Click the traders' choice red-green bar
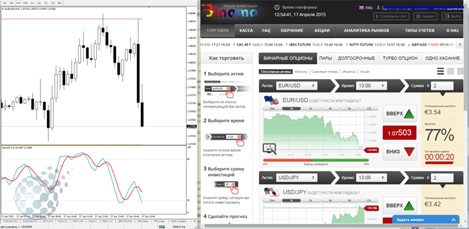This screenshot has height=229, width=469. point(316,160)
